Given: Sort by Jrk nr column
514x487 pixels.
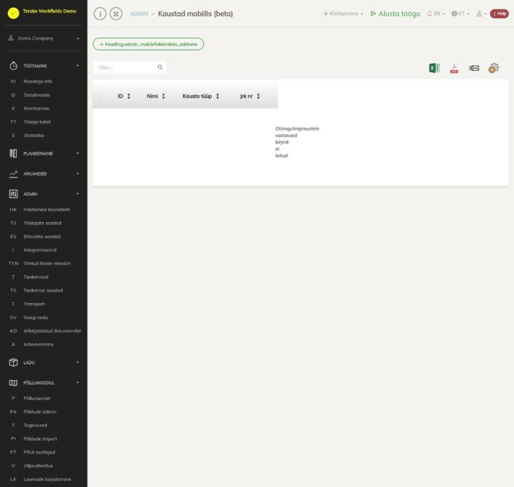Looking at the screenshot, I should [x=250, y=96].
